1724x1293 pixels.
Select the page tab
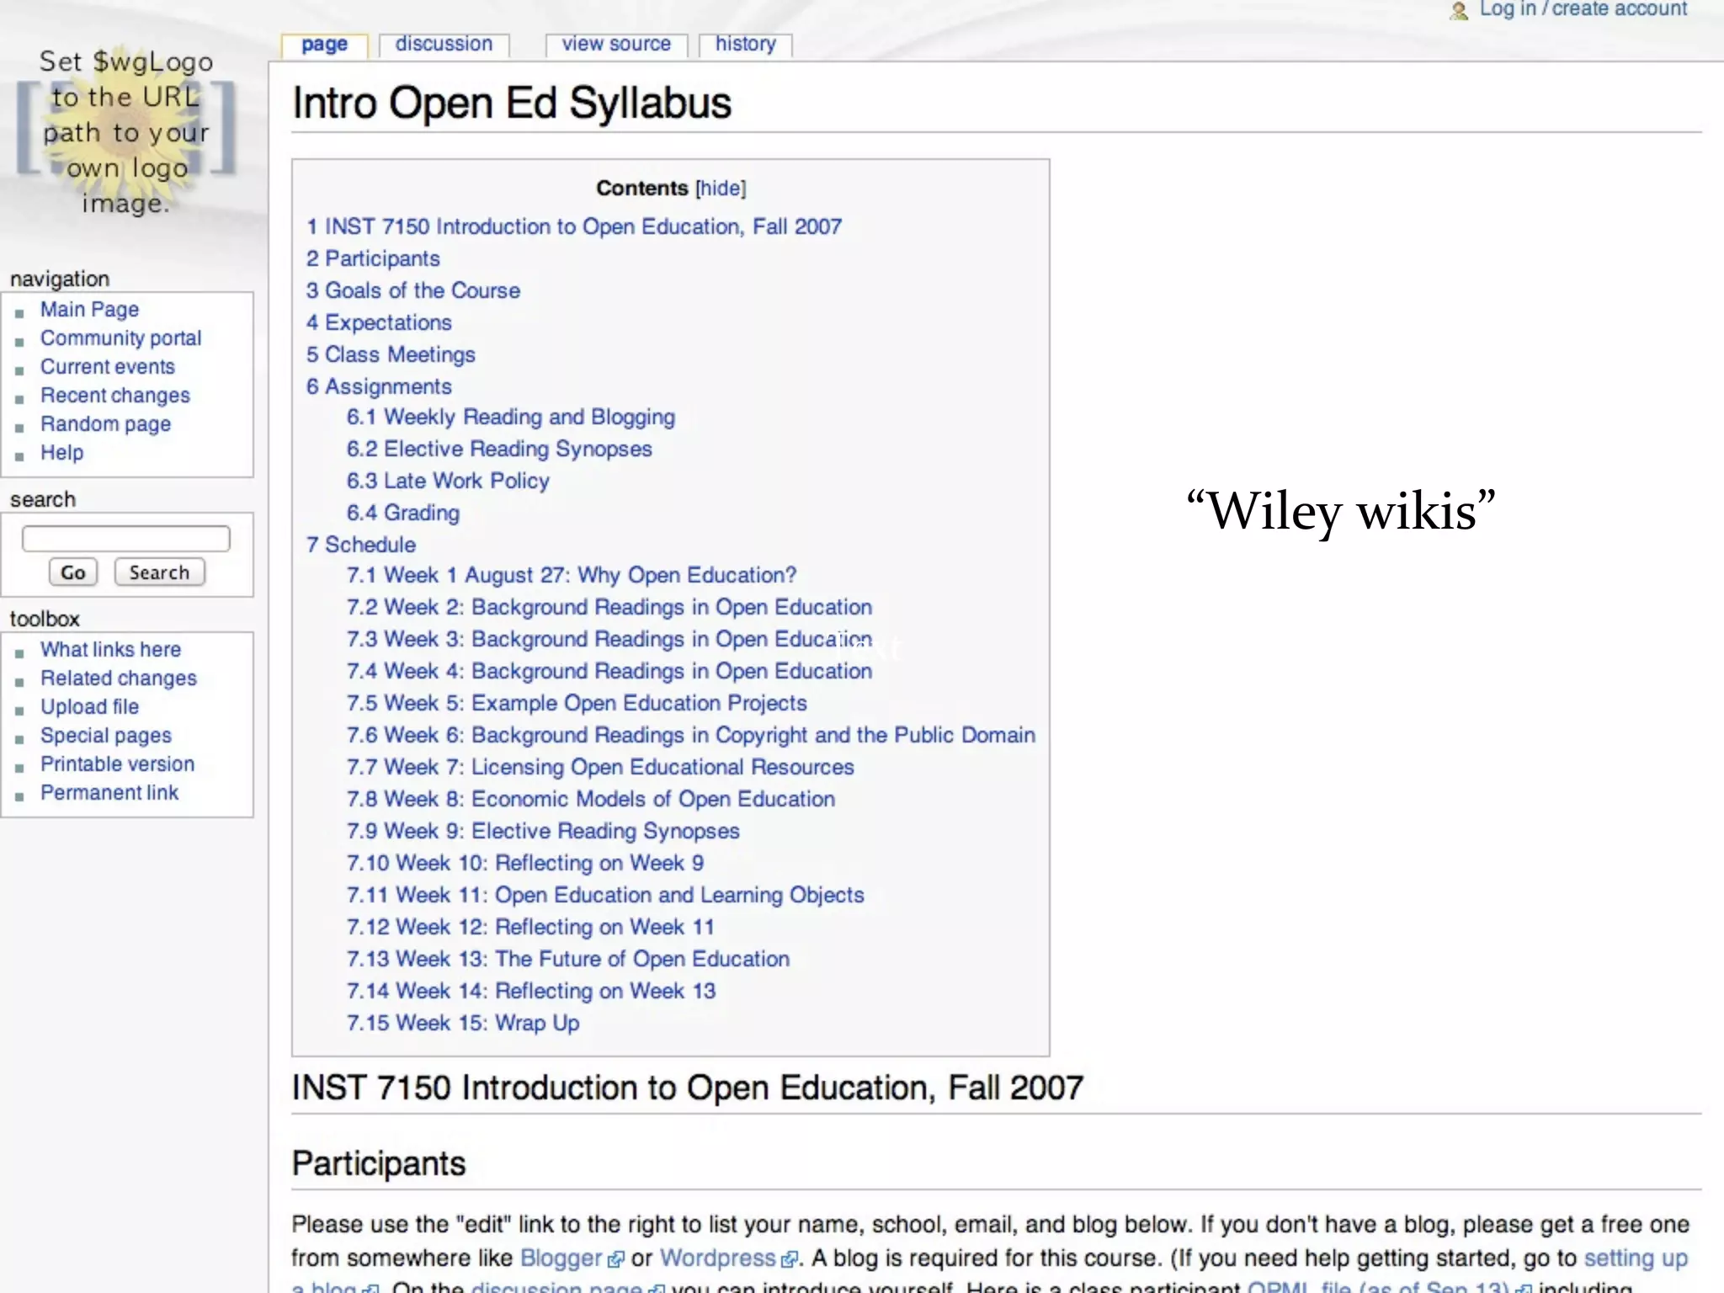(x=324, y=45)
